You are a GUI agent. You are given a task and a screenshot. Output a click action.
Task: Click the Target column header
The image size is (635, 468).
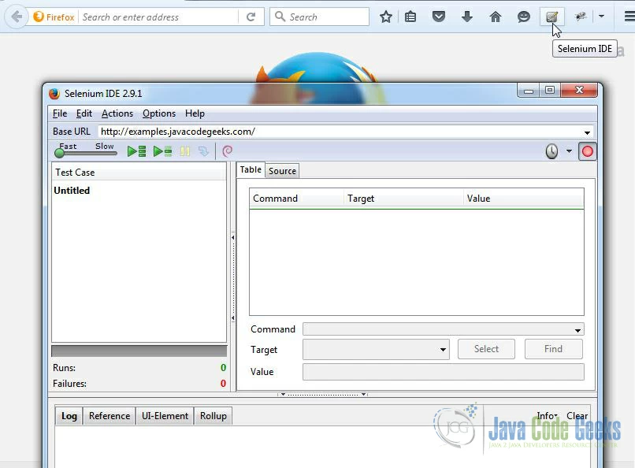pyautogui.click(x=403, y=199)
